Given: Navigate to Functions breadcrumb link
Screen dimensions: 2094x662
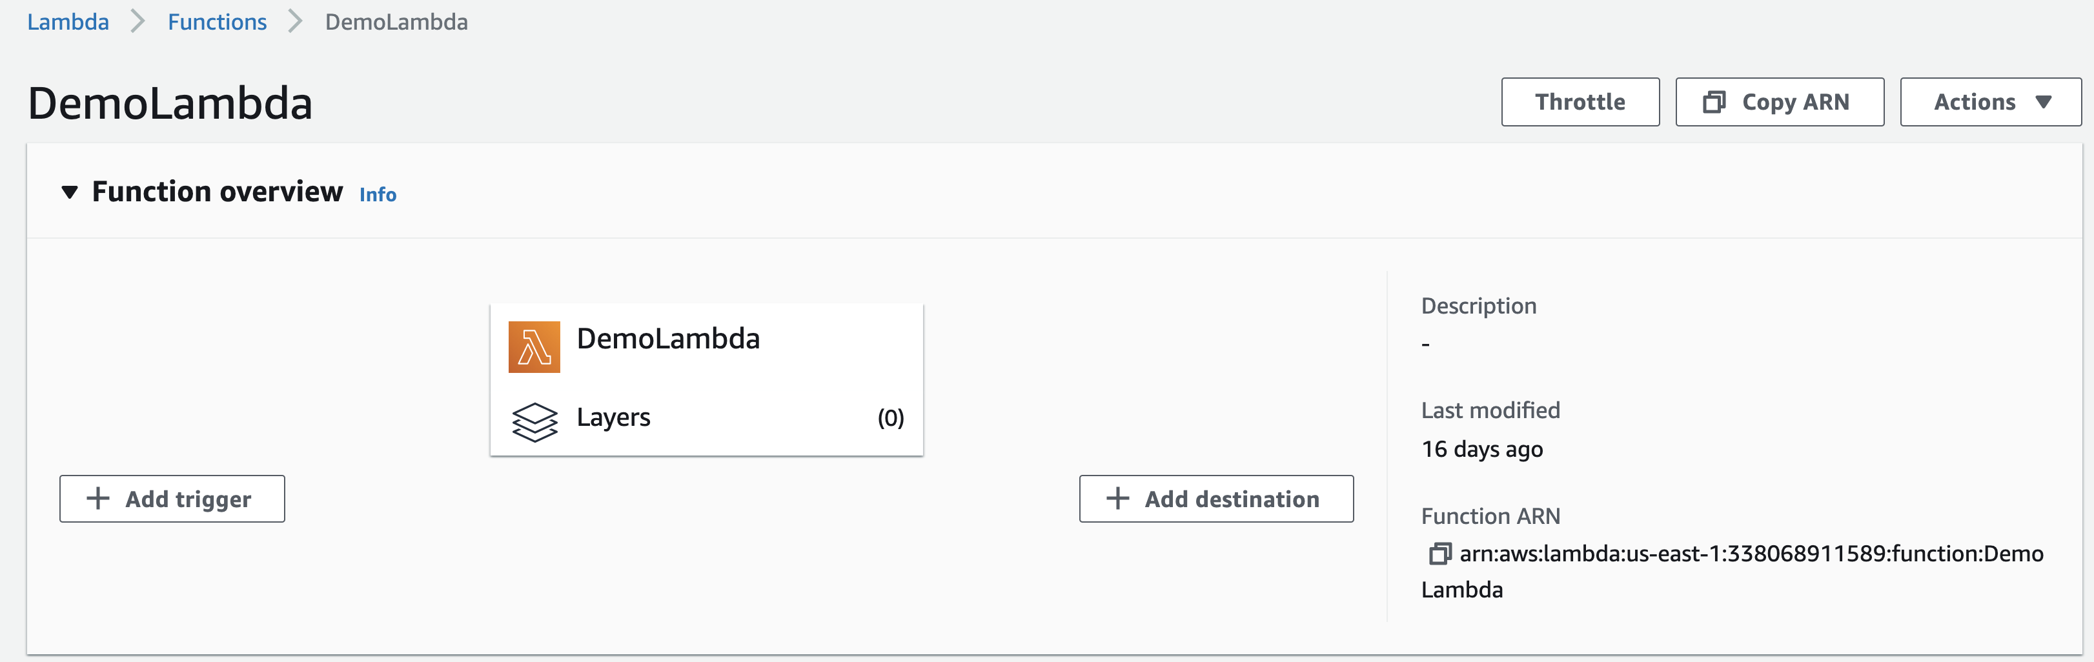Looking at the screenshot, I should pyautogui.click(x=217, y=22).
